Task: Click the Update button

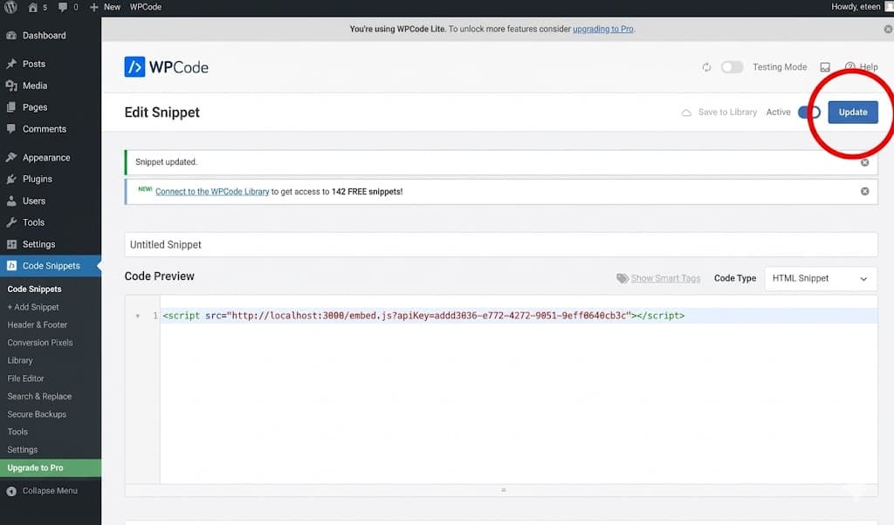Action: pyautogui.click(x=853, y=112)
